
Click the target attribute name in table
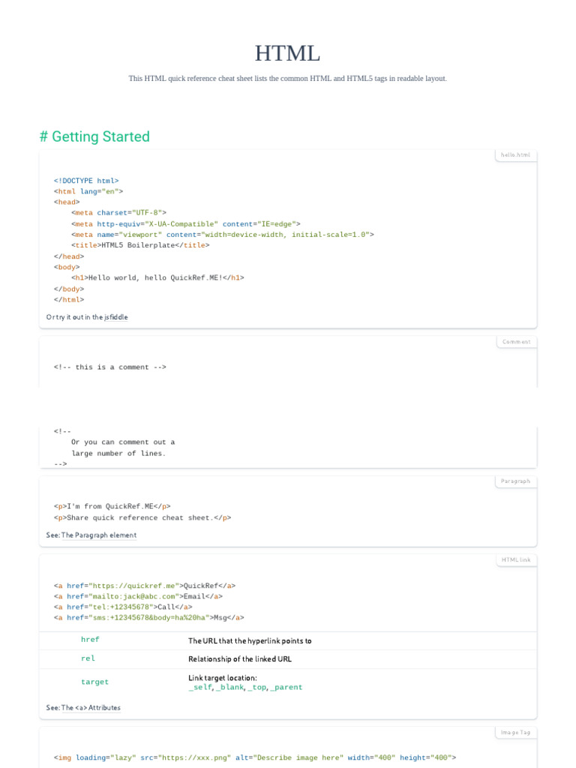(94, 682)
